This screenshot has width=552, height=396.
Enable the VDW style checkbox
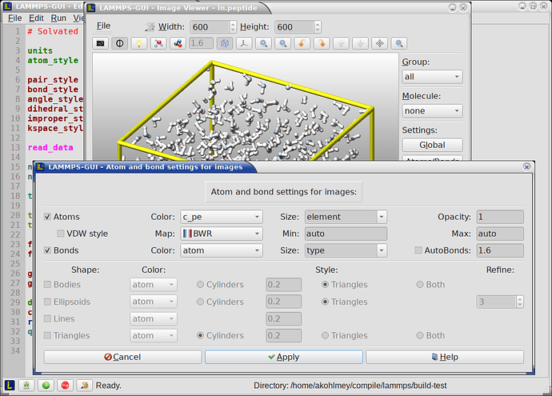click(61, 234)
